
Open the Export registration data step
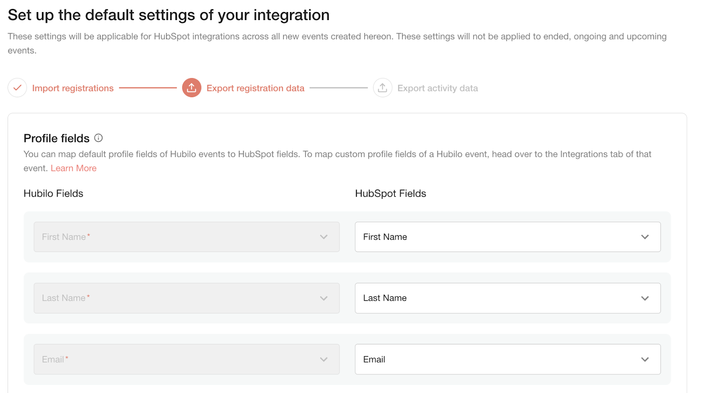(x=255, y=88)
